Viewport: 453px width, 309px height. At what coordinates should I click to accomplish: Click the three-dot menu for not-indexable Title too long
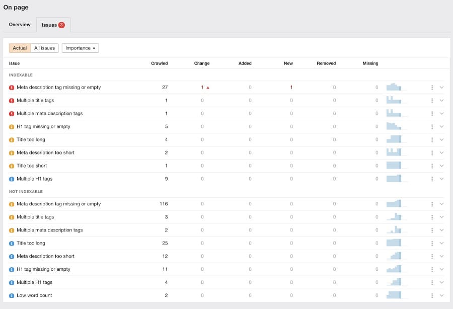tap(432, 243)
